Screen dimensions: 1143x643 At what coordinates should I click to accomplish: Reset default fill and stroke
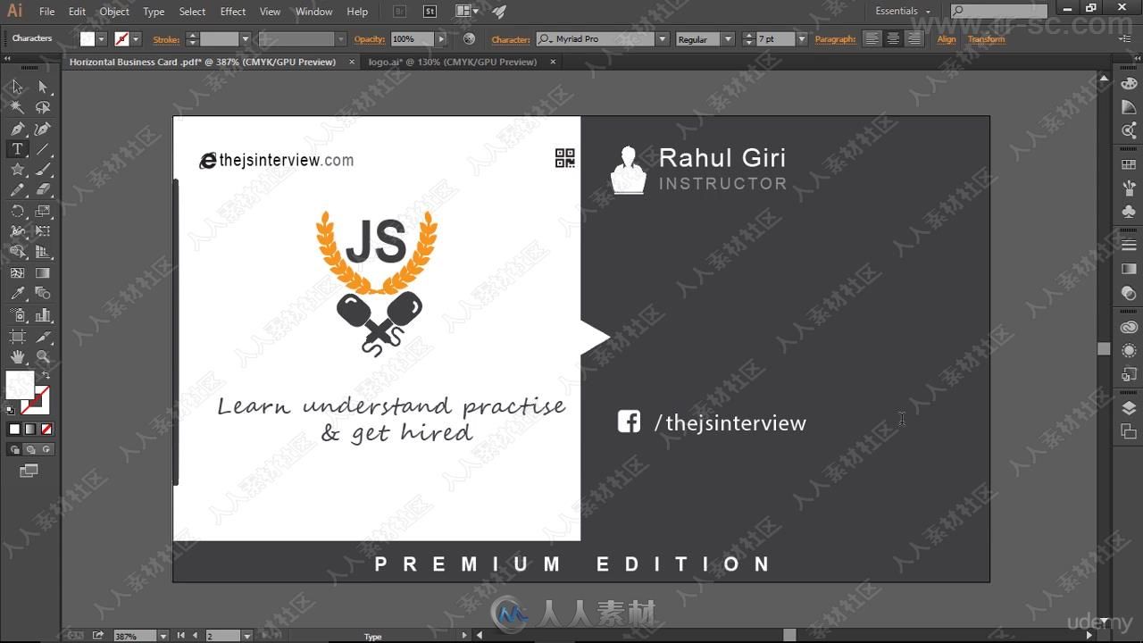pyautogui.click(x=11, y=410)
